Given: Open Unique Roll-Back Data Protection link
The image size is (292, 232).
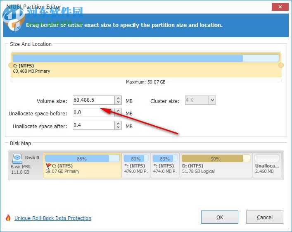Looking at the screenshot, I should coord(53,218).
